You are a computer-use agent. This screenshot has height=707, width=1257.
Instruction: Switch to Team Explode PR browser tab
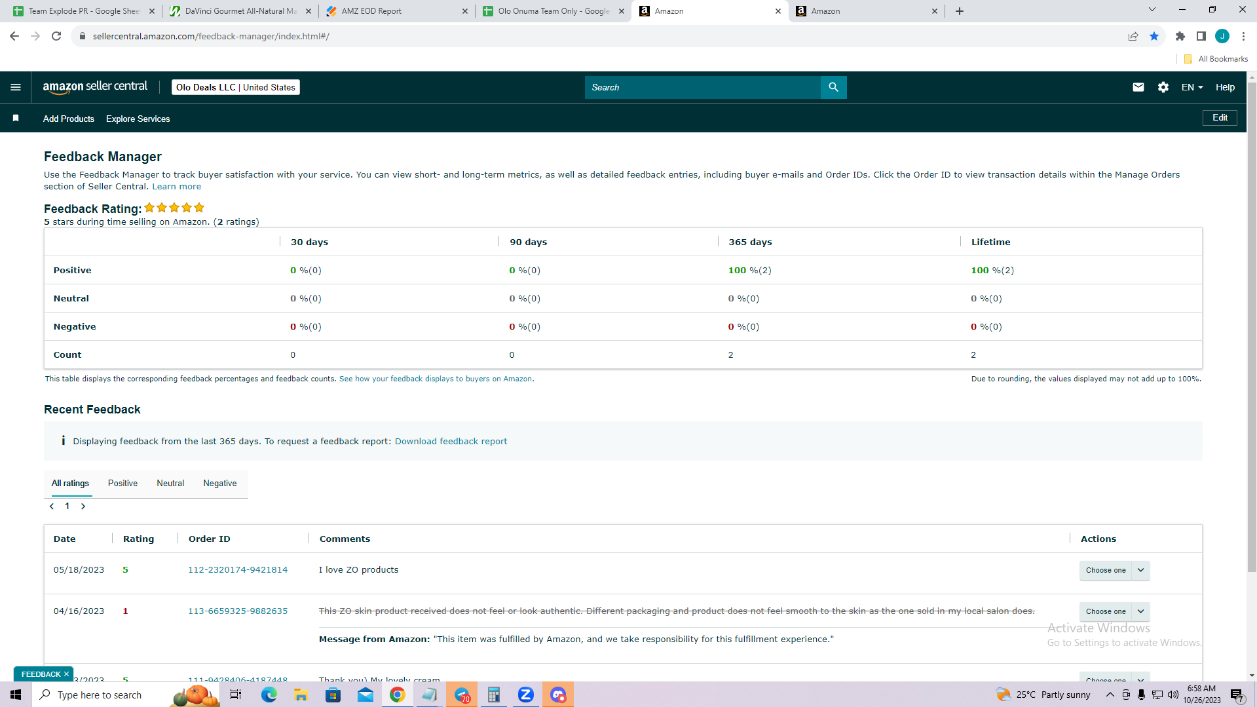[x=83, y=11]
